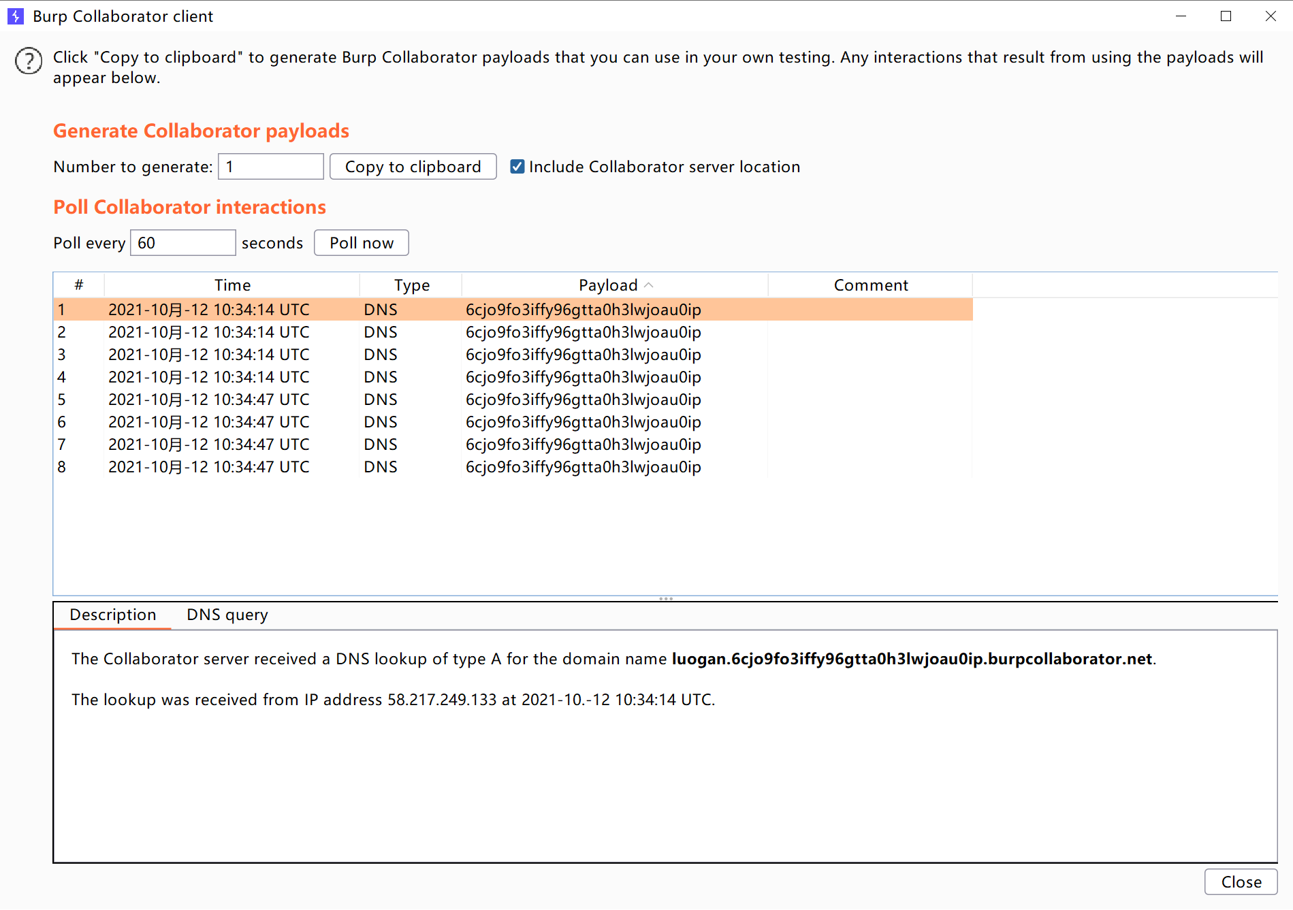Image resolution: width=1293 pixels, height=910 pixels.
Task: Click the IP address 58.217.249.133 line
Action: pos(394,700)
